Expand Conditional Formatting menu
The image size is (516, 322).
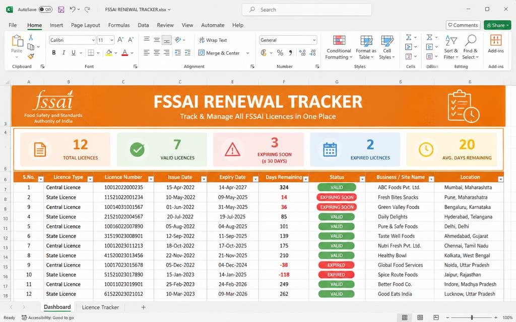click(339, 47)
